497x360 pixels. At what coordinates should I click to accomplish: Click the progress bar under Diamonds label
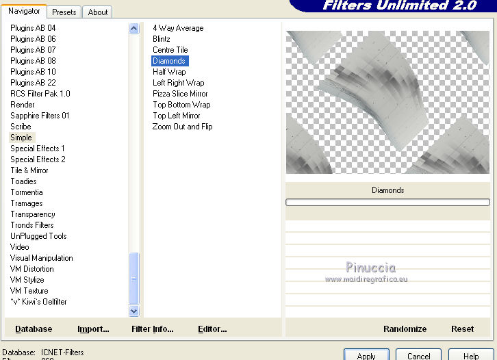point(387,202)
